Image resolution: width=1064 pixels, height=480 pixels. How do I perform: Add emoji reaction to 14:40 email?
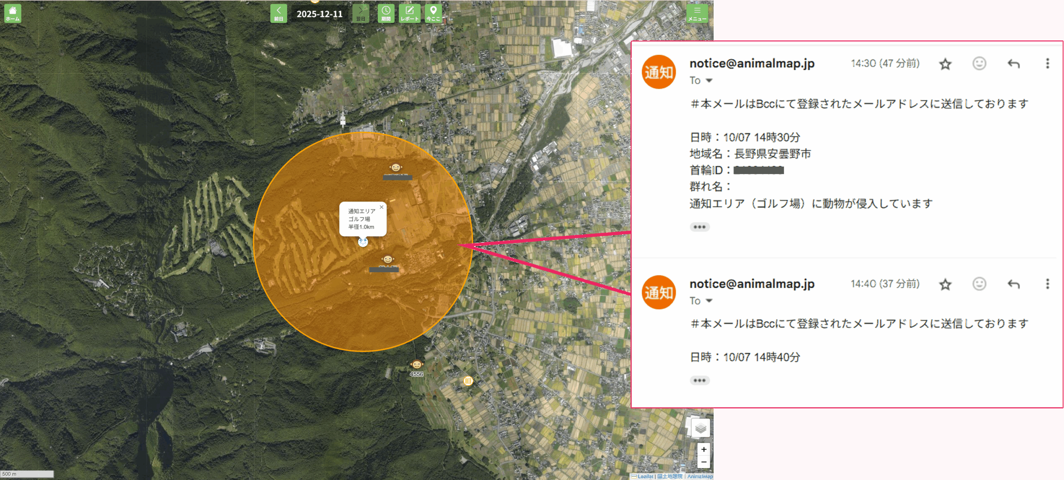coord(979,284)
